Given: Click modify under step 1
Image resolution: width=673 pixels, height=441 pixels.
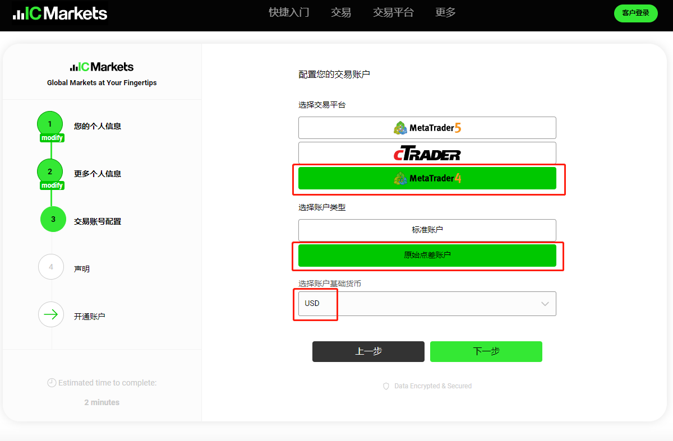Looking at the screenshot, I should pos(52,138).
